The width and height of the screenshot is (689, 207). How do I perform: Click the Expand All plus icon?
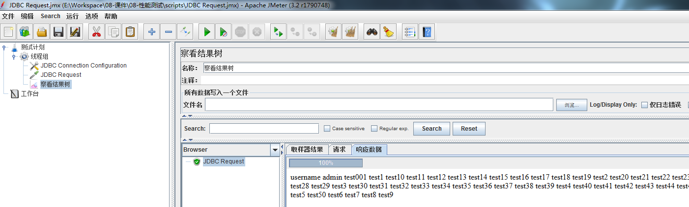[x=151, y=32]
